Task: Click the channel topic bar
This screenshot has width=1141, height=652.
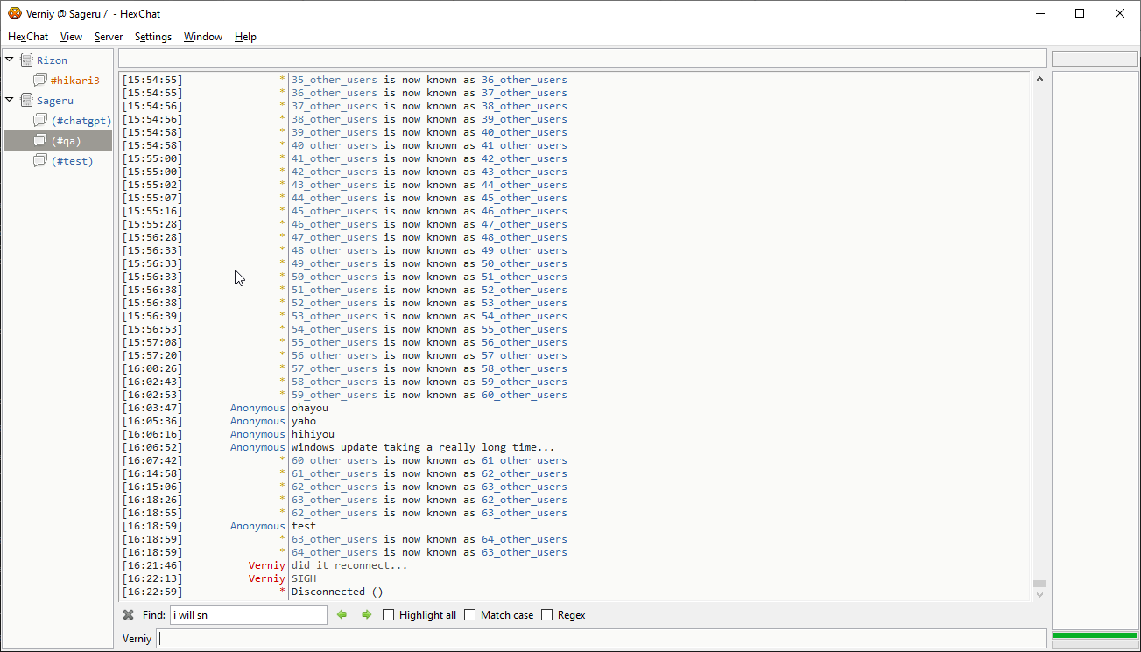Action: [x=582, y=59]
